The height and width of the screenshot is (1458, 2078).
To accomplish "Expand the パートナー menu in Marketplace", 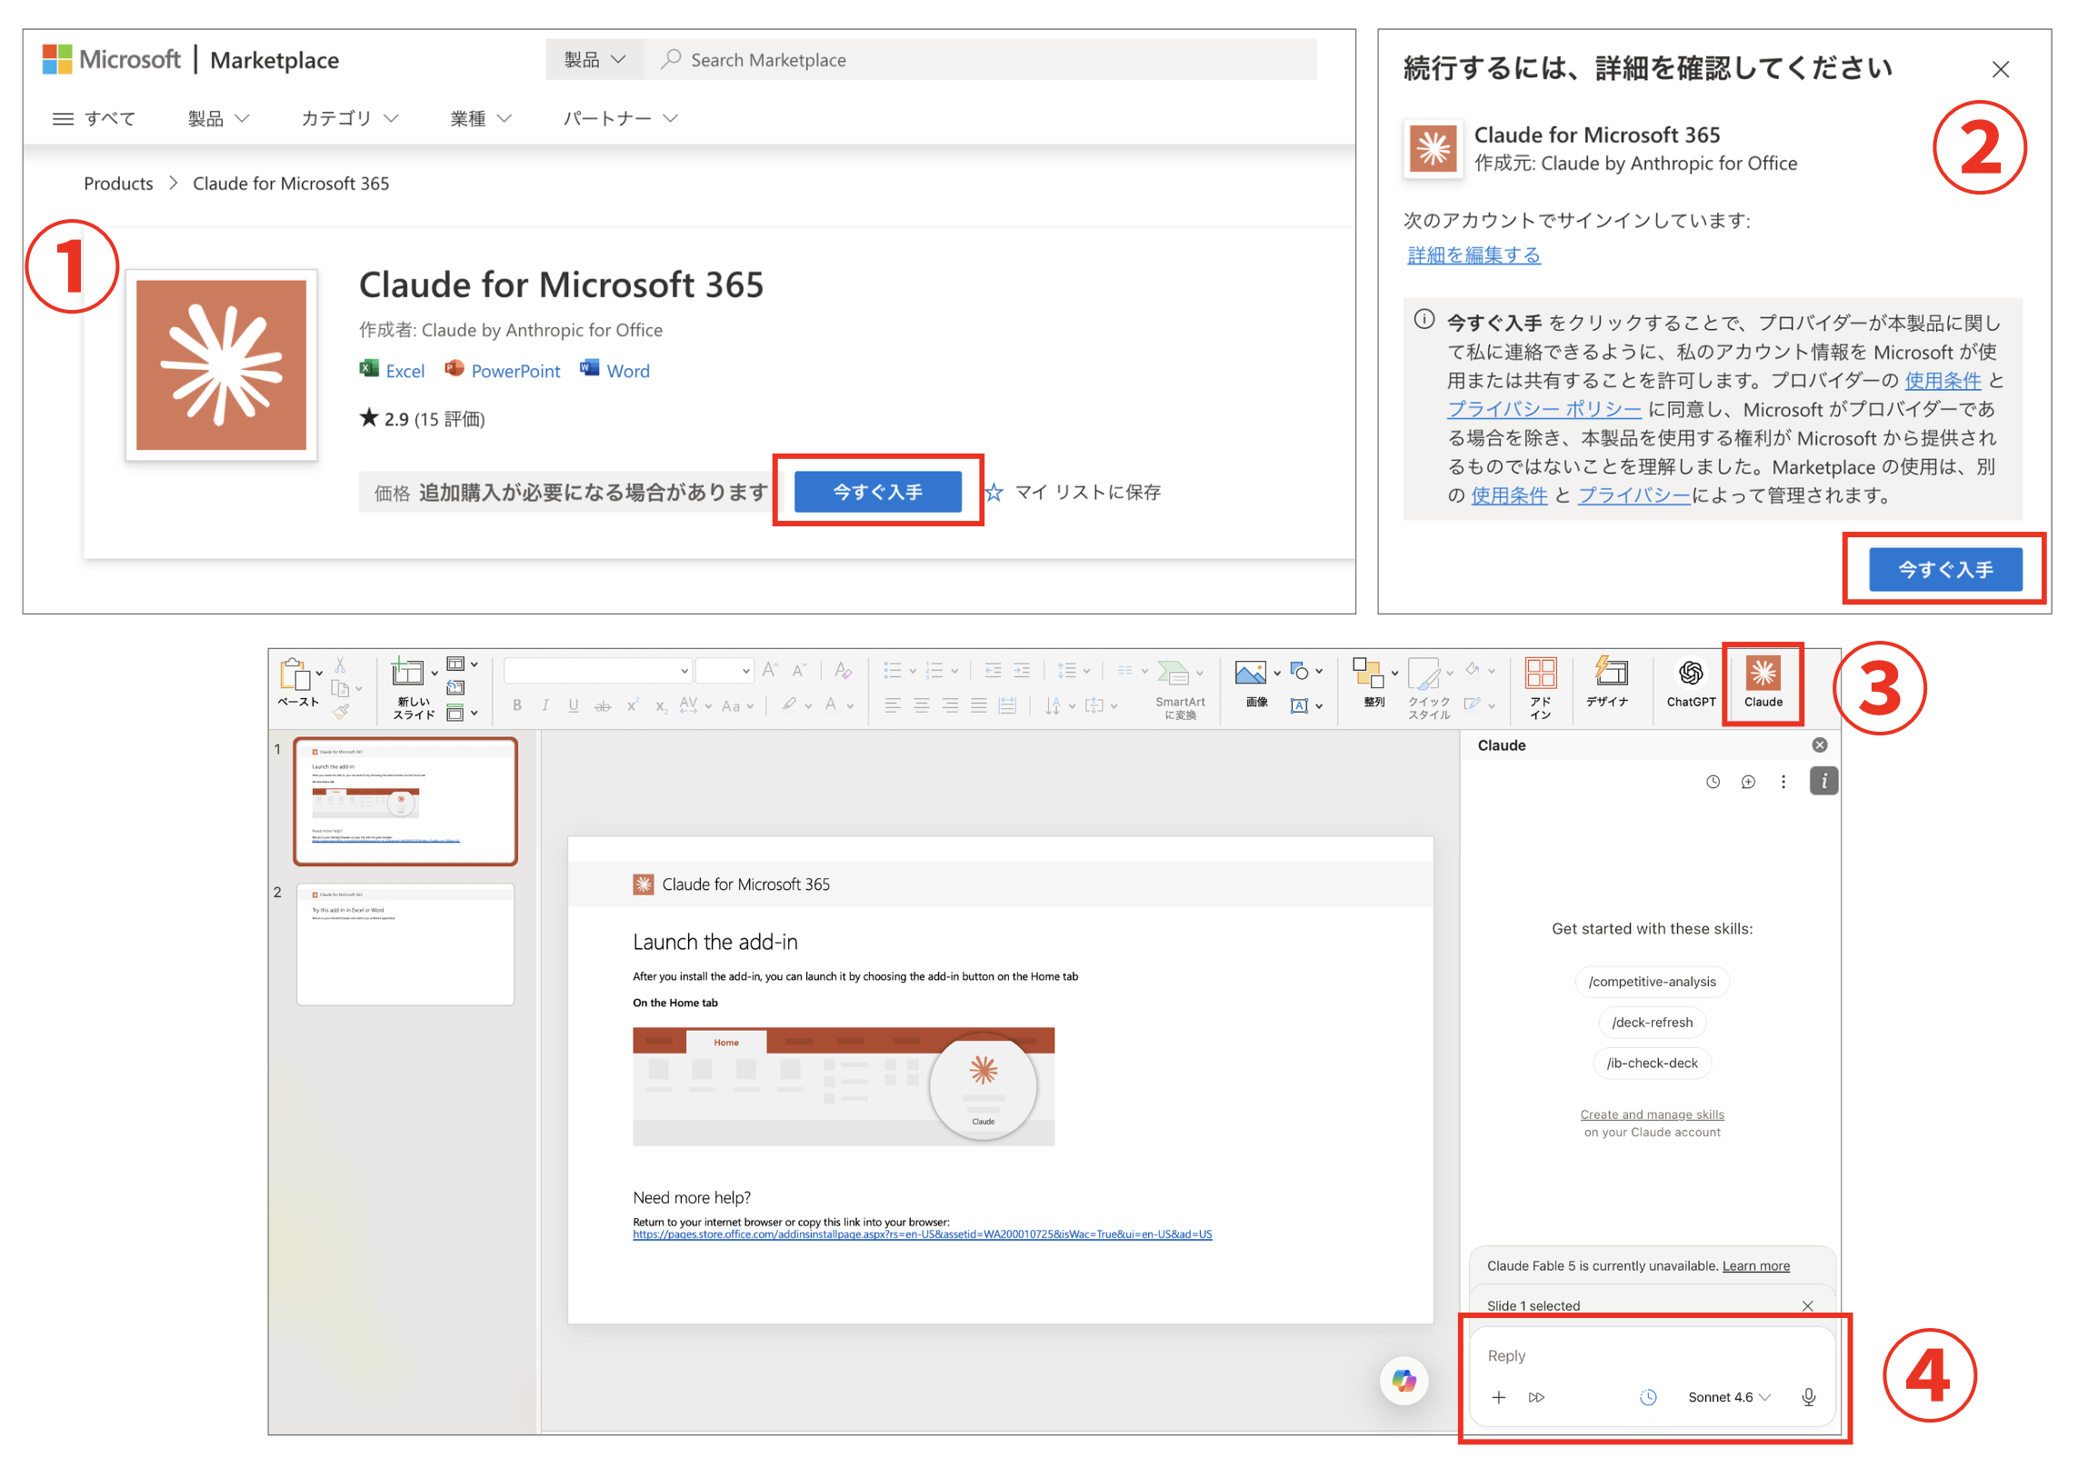I will (x=620, y=118).
